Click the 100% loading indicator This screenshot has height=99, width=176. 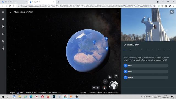[20, 93]
